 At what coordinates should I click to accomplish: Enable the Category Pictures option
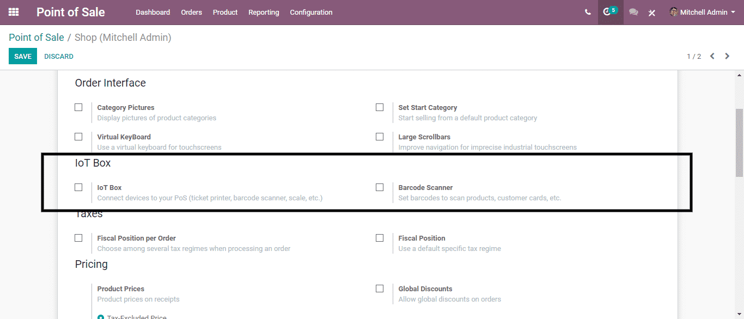pos(78,107)
